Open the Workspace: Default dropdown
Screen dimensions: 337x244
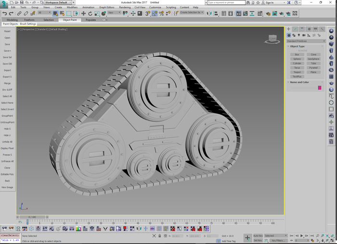click(59, 2)
